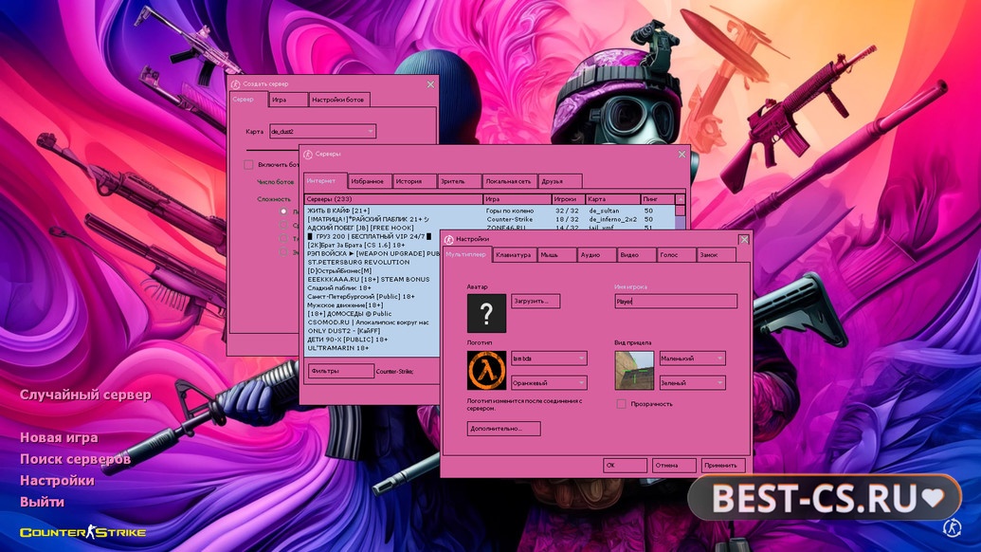Tick the Включить ботов checkbox in Создать сервер
Screen dimensions: 981x552
click(248, 165)
